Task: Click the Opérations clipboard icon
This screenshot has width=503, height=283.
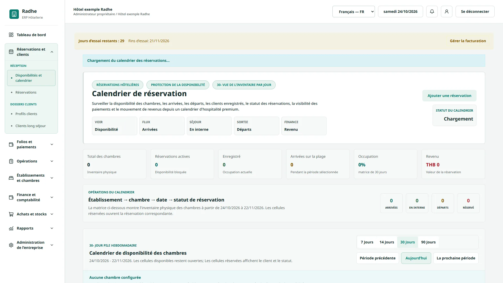Action: tap(11, 161)
